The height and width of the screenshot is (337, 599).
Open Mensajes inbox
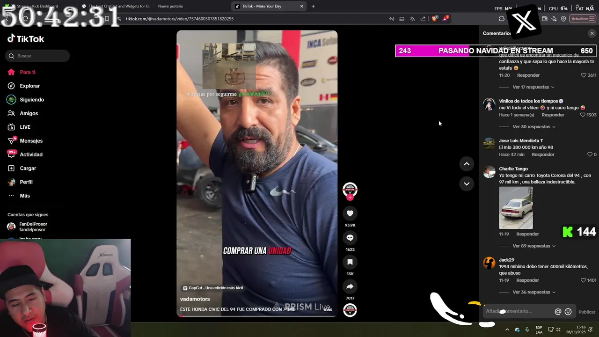(25, 141)
